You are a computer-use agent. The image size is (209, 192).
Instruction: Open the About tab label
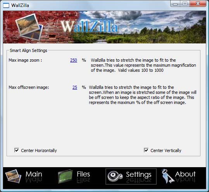185,174
